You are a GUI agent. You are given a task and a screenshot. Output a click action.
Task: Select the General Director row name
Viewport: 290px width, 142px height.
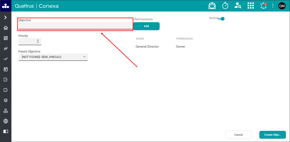click(147, 47)
